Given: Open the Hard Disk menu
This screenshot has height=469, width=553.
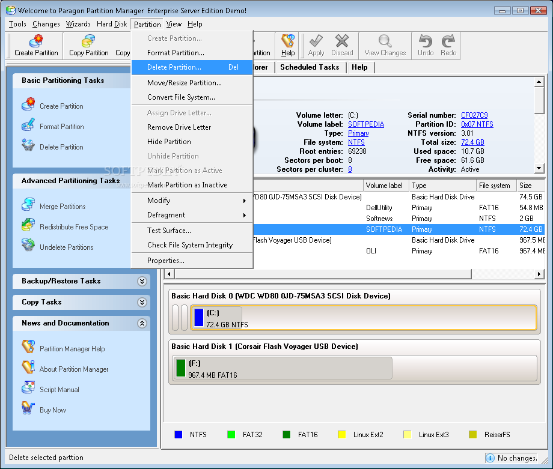Looking at the screenshot, I should point(112,24).
